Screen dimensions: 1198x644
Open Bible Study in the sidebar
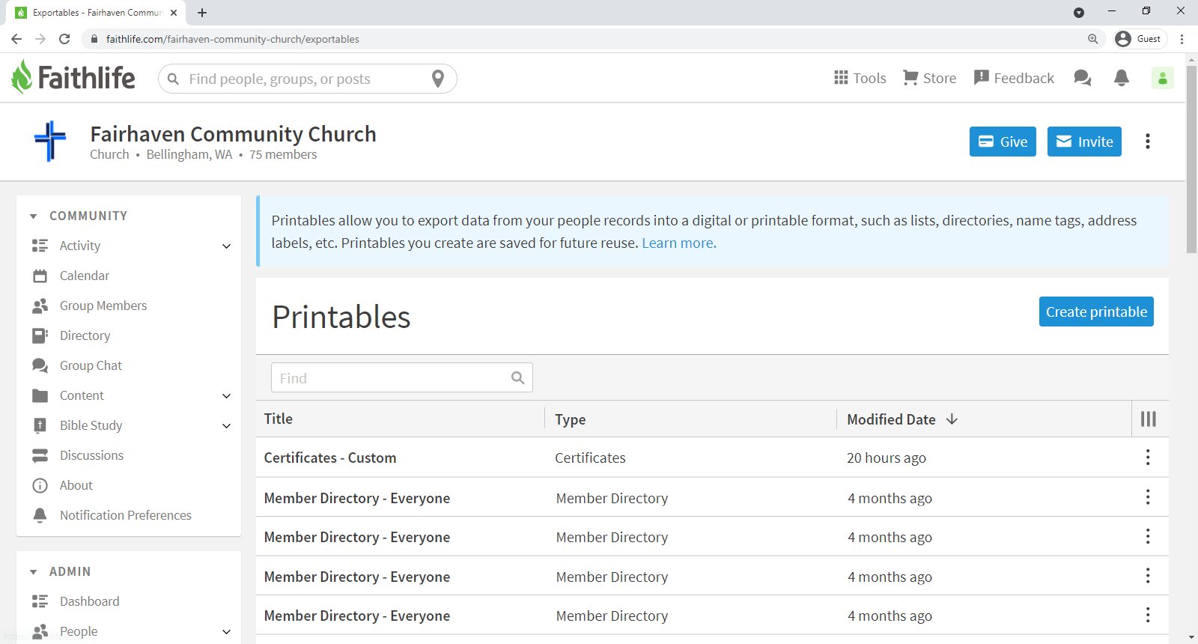(91, 425)
